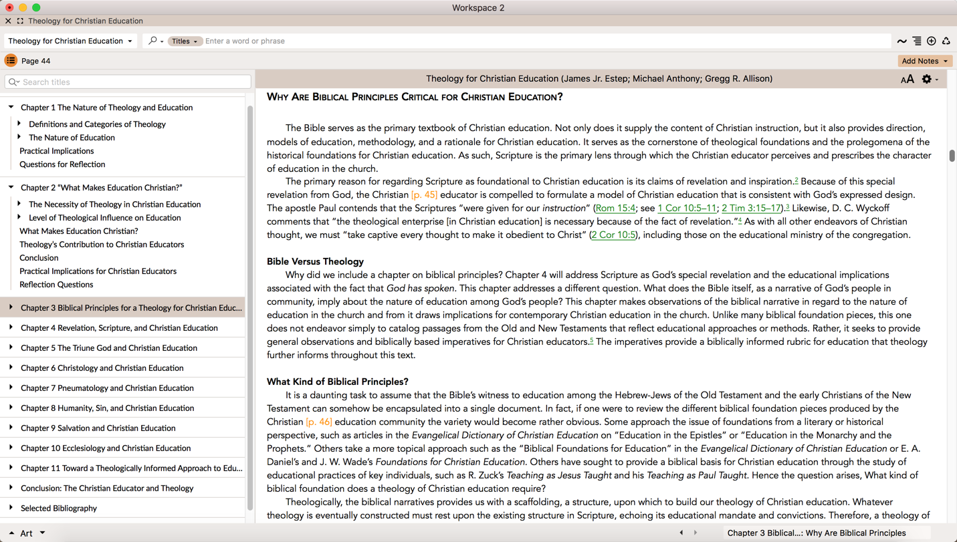
Task: Open the Add Notes dropdown
Action: pyautogui.click(x=925, y=61)
